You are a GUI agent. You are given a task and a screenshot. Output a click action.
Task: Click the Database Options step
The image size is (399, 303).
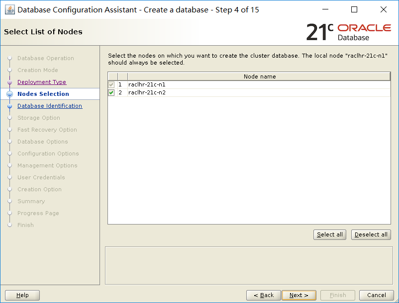[42, 142]
